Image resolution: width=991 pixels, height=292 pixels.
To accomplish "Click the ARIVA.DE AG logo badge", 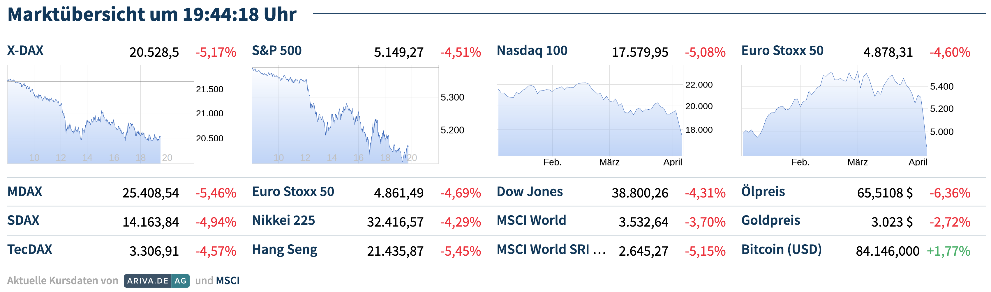I will pyautogui.click(x=157, y=281).
